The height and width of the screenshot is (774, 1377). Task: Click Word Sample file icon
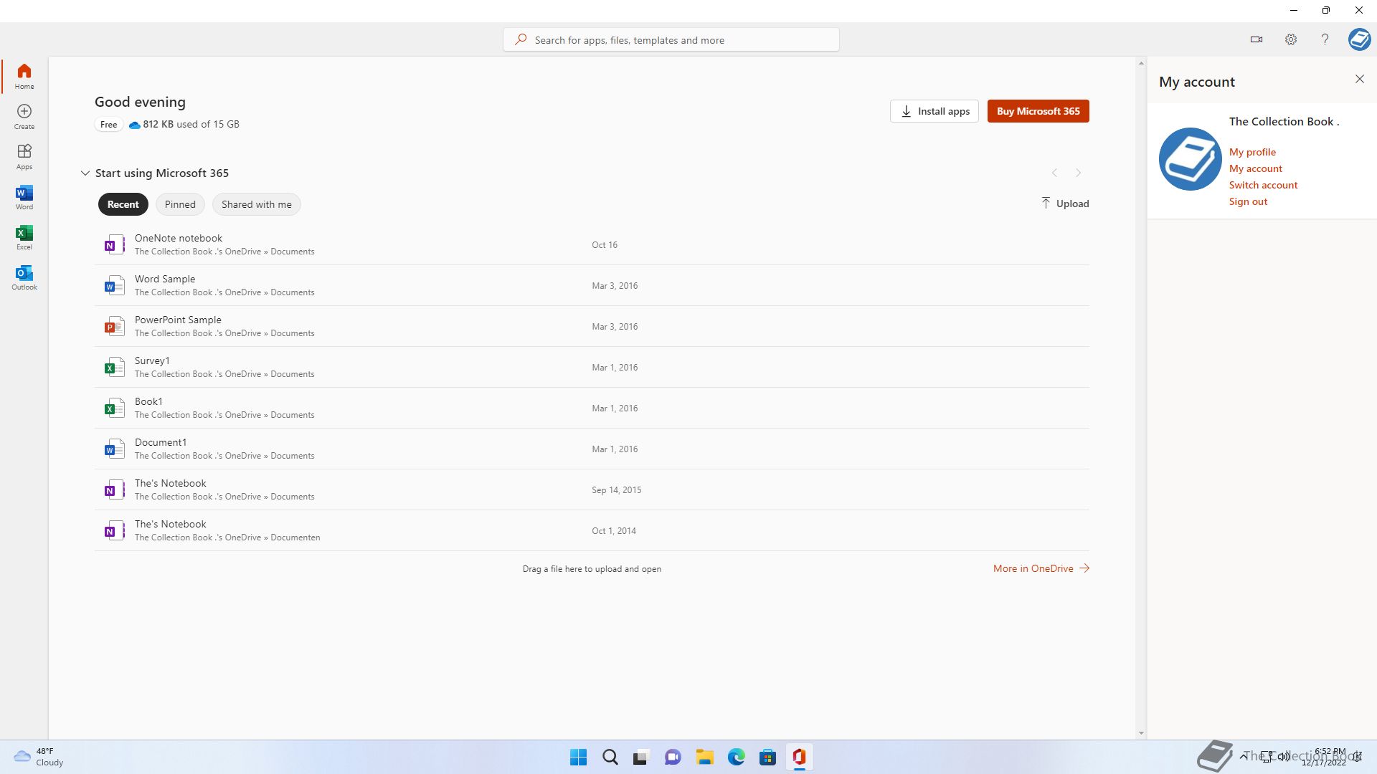[114, 286]
